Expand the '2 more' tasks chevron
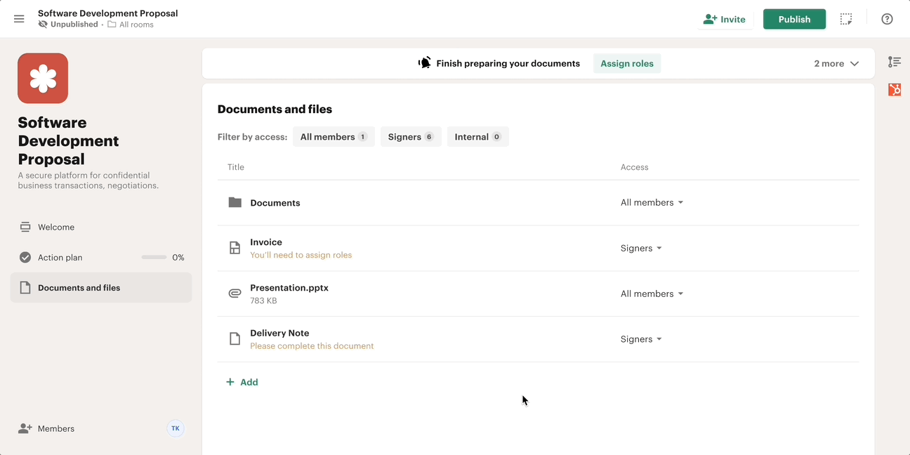Screen dimensions: 910x455 click(x=855, y=63)
